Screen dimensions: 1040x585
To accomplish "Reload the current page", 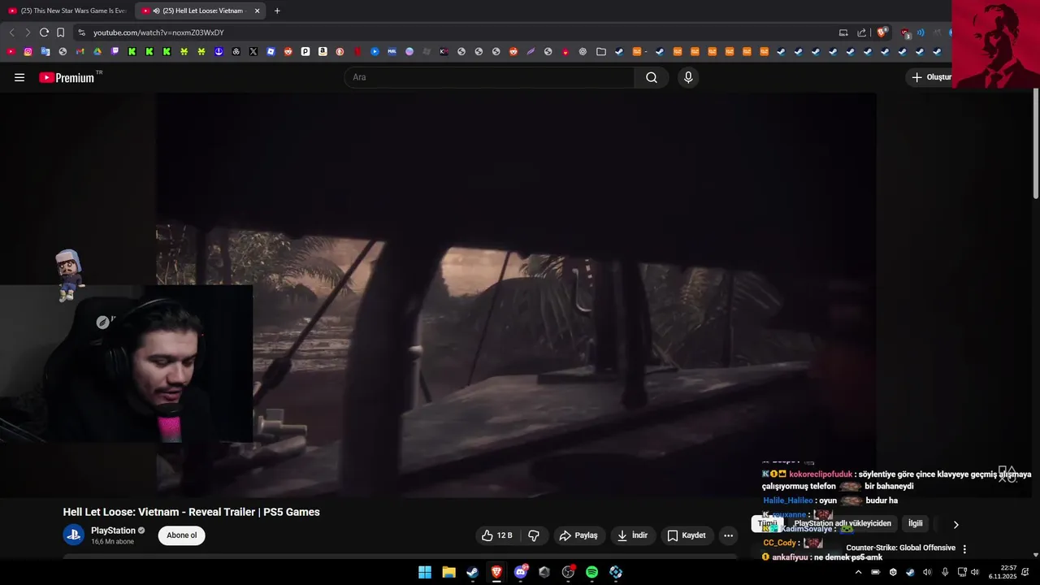I will click(44, 32).
